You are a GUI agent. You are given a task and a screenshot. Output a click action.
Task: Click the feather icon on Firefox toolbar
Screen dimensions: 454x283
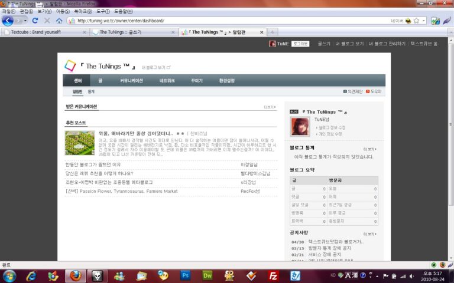point(447,21)
